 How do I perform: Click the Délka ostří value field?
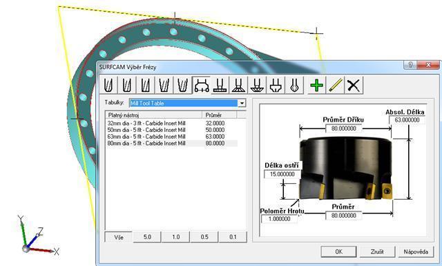(x=282, y=174)
